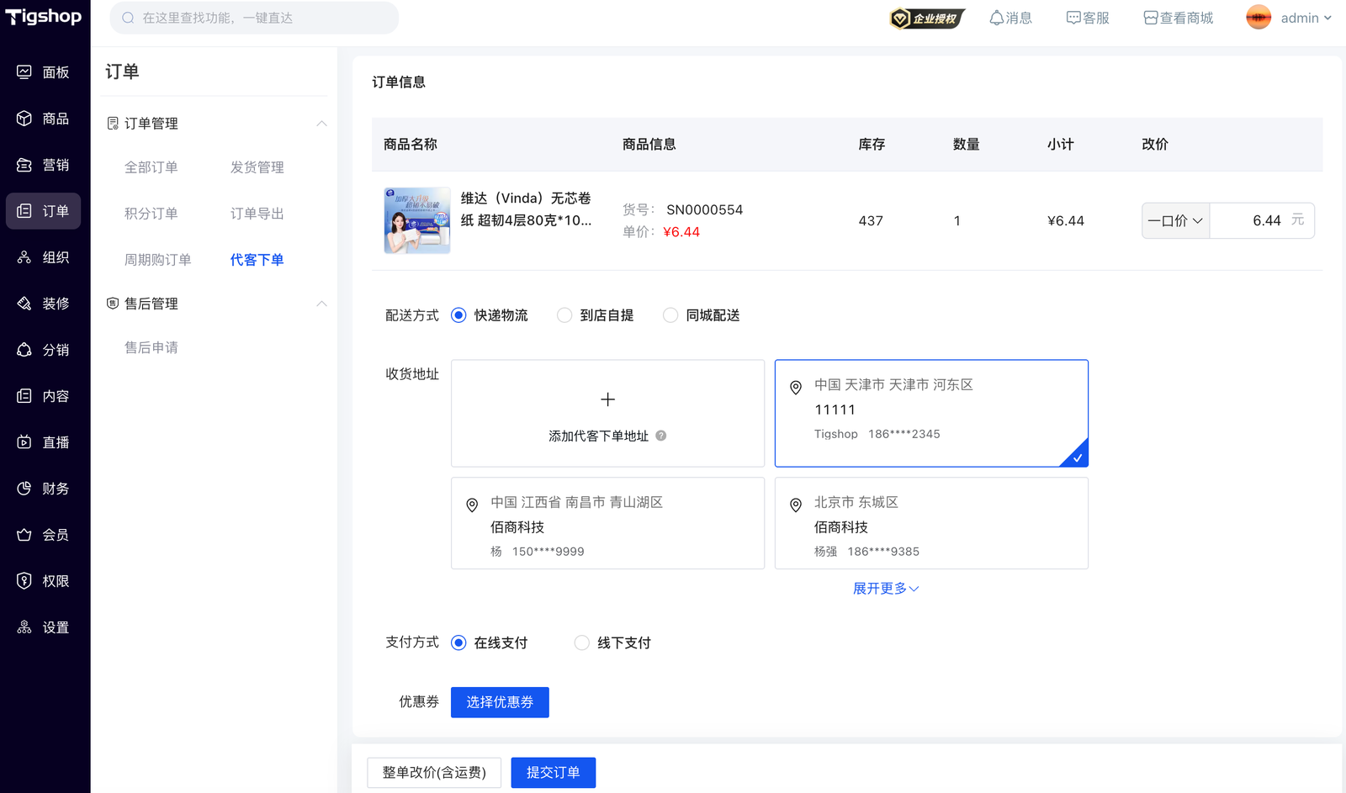Select 到店自提 delivery option
Screen dimensions: 1346x793
(x=564, y=315)
